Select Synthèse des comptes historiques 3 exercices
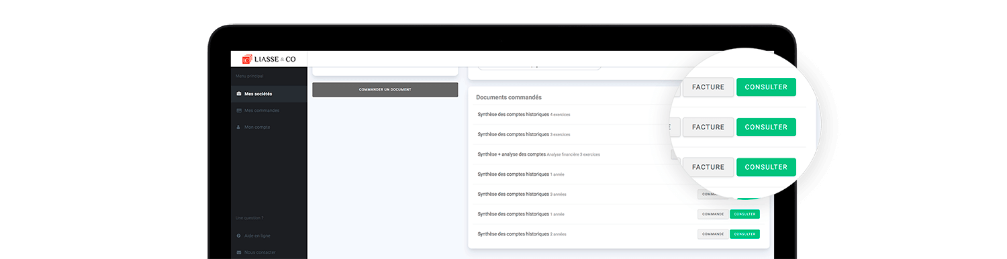The height and width of the screenshot is (259, 1007). click(524, 134)
